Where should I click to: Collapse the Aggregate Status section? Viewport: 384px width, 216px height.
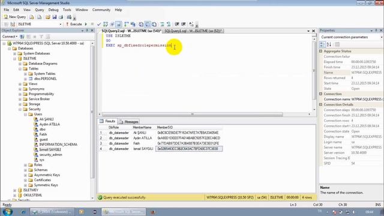pyautogui.click(x=321, y=51)
